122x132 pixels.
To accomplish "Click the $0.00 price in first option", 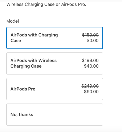I will click(x=93, y=40).
